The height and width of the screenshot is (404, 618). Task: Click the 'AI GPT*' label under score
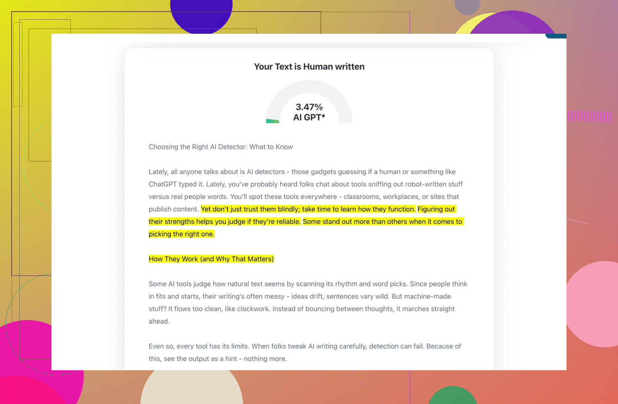click(309, 117)
